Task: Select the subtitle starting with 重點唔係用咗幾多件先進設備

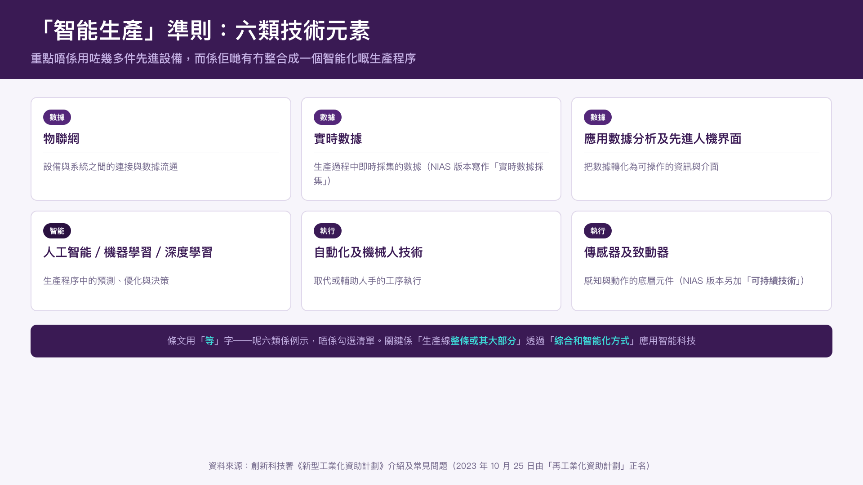Action: tap(223, 59)
